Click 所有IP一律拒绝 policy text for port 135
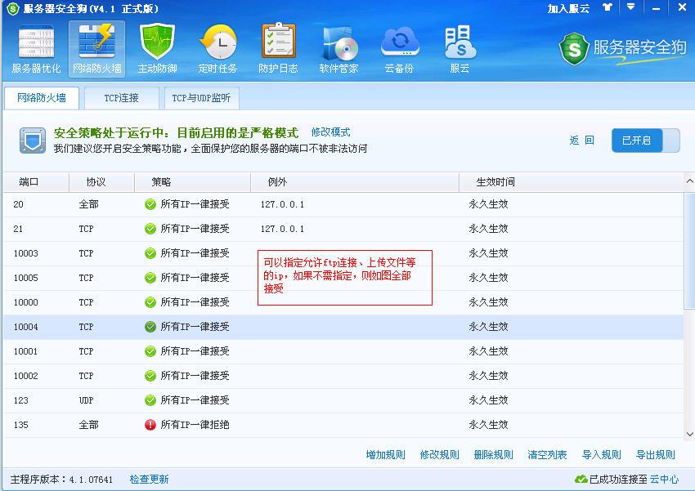695x491 pixels. click(195, 425)
